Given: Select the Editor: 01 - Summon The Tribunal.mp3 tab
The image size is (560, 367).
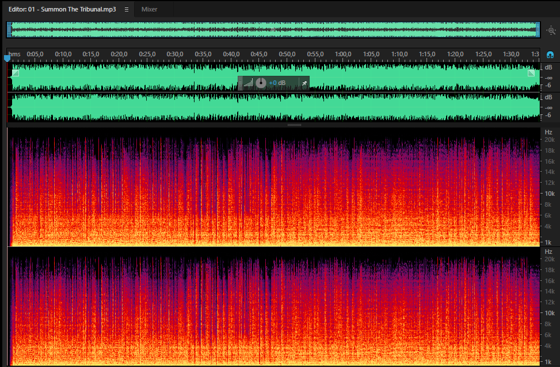Looking at the screenshot, I should (x=62, y=10).
